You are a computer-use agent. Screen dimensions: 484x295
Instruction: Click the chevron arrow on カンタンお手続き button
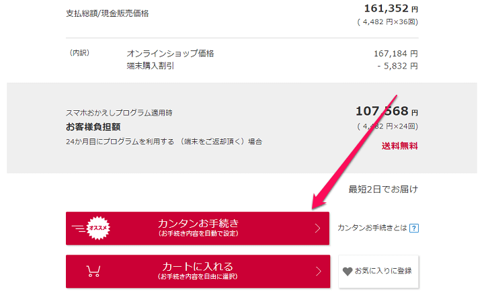pos(317,228)
